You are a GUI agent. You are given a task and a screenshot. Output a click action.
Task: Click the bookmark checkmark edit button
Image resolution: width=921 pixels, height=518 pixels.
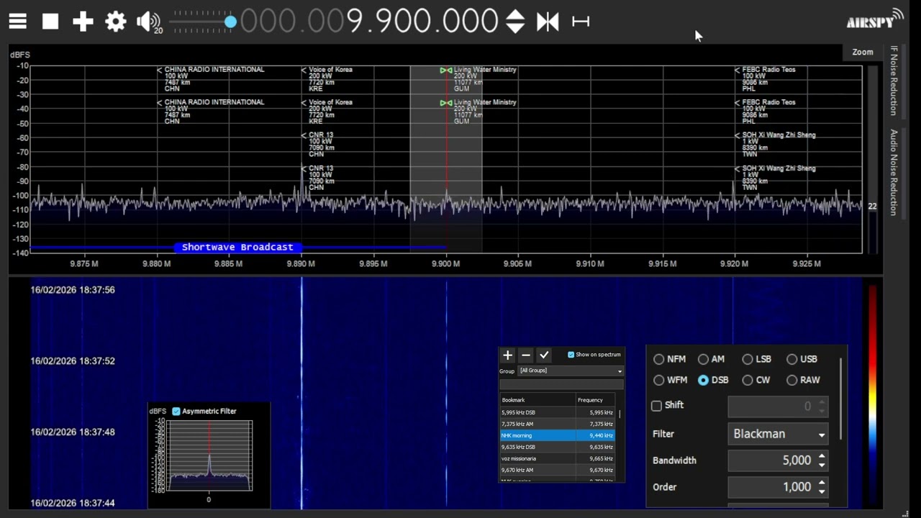[544, 355]
